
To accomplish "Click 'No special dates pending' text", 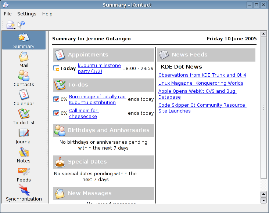I will pos(96,176).
